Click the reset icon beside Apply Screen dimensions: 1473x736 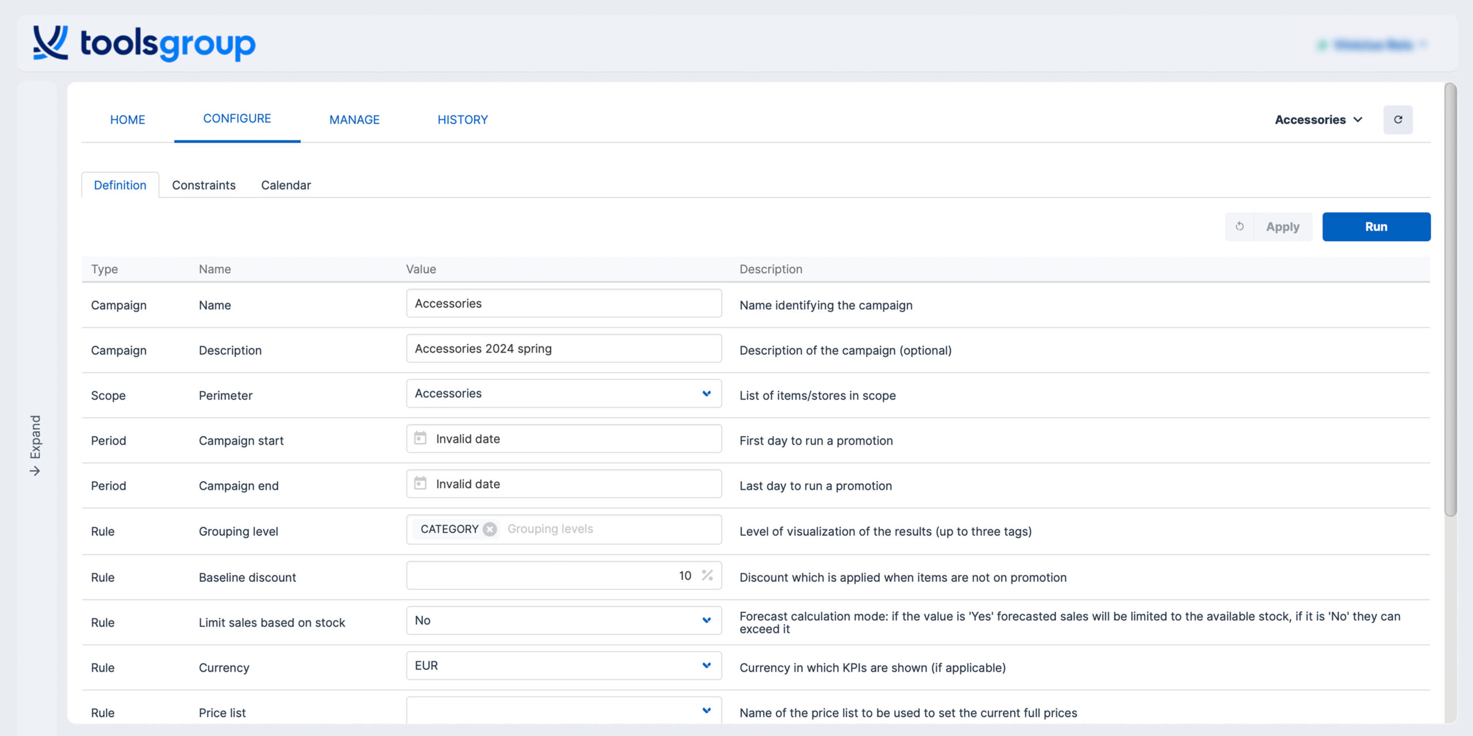point(1239,227)
